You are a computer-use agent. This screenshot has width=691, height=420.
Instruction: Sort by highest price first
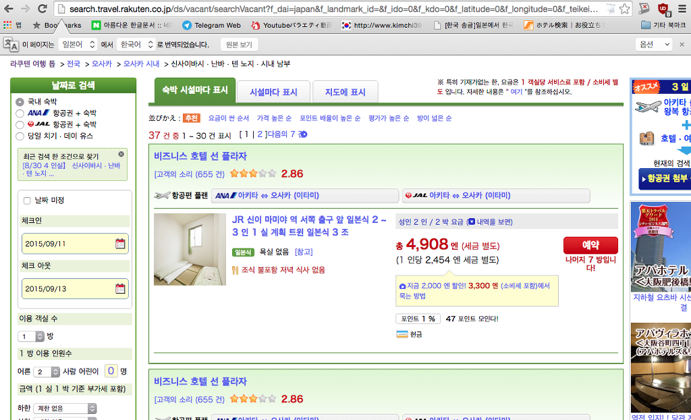click(x=274, y=118)
